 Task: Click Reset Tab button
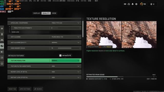coord(12,89)
